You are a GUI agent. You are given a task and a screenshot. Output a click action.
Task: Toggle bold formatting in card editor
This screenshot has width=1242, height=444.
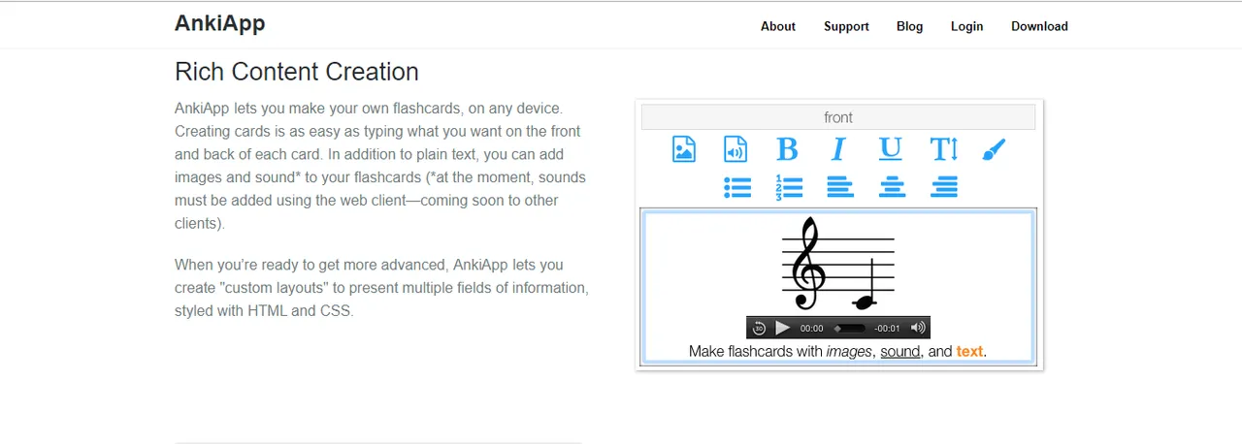(787, 149)
